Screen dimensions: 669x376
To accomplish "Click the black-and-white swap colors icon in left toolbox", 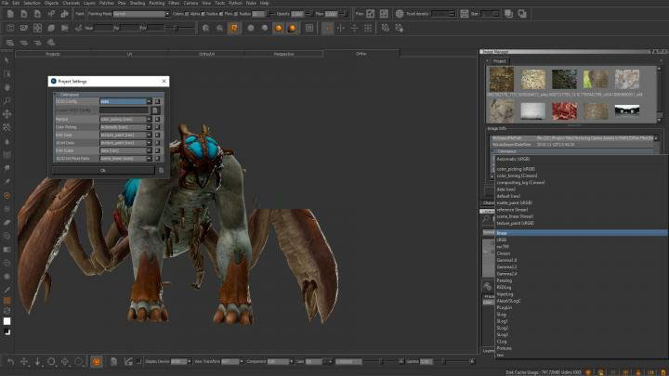I will 7,331.
